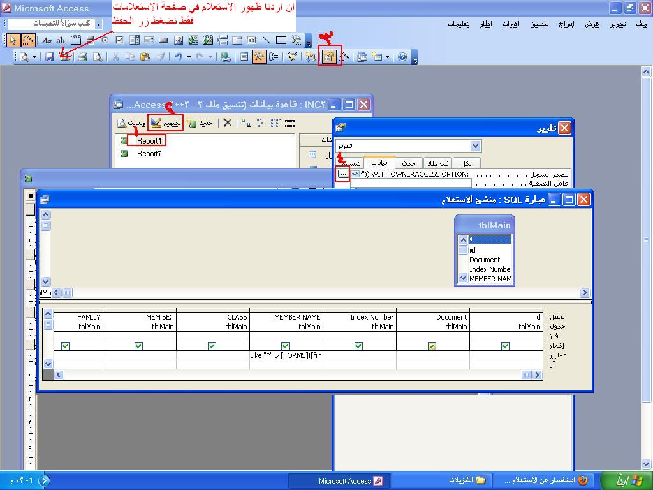This screenshot has width=653, height=490.
Task: Switch to the Microsoft Access taskbar button
Action: [339, 481]
